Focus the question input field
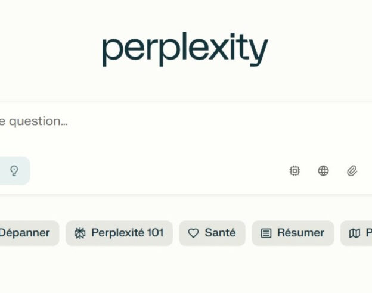The image size is (372, 293). coord(186,129)
